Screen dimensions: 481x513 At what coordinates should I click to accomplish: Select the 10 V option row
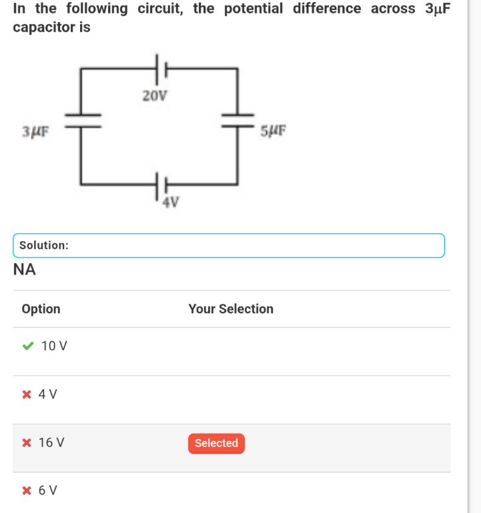coord(231,351)
